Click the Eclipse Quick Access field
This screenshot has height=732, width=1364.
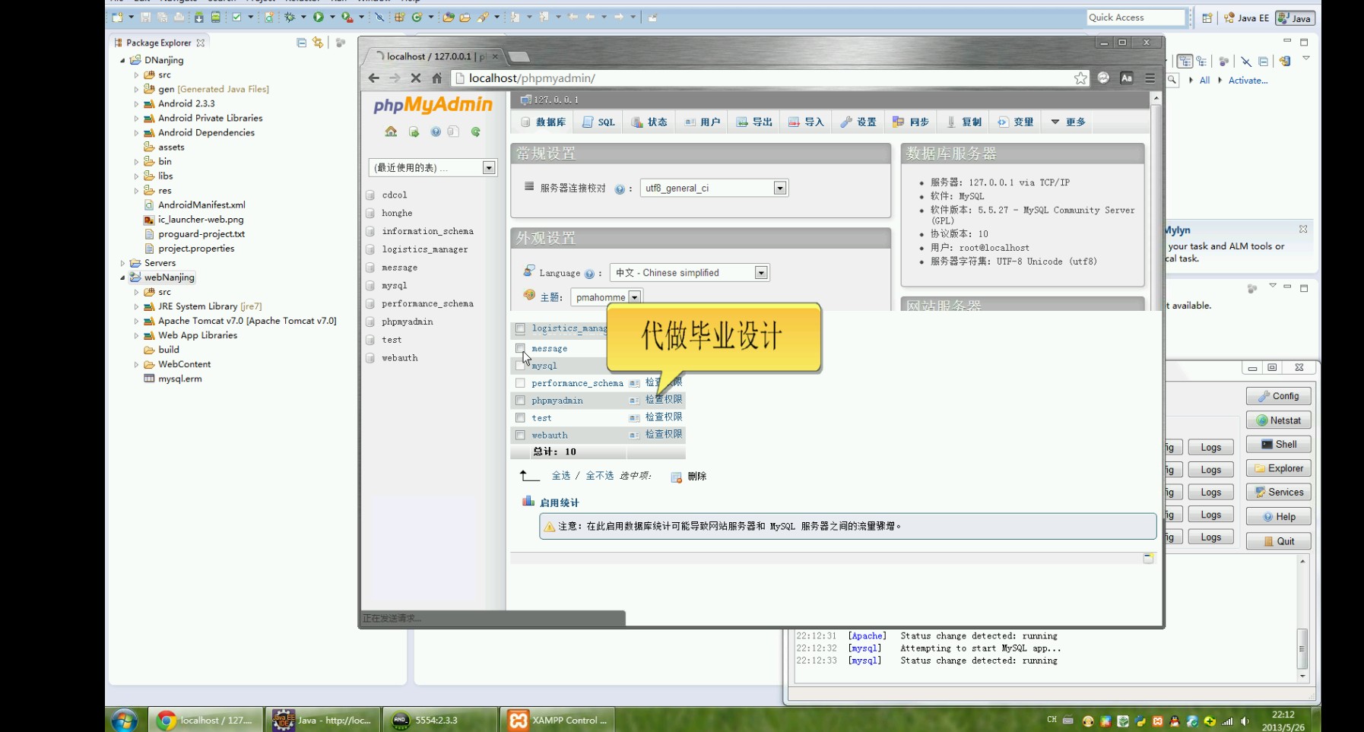click(1135, 17)
